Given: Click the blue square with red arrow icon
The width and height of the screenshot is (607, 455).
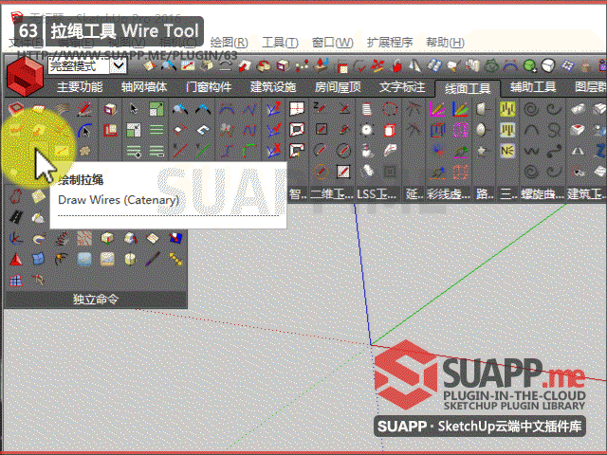Looking at the screenshot, I should [x=175, y=238].
